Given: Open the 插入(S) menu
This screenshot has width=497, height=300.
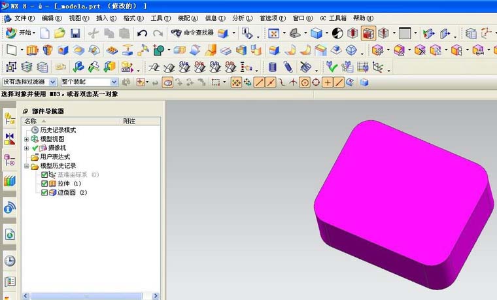Looking at the screenshot, I should point(106,18).
